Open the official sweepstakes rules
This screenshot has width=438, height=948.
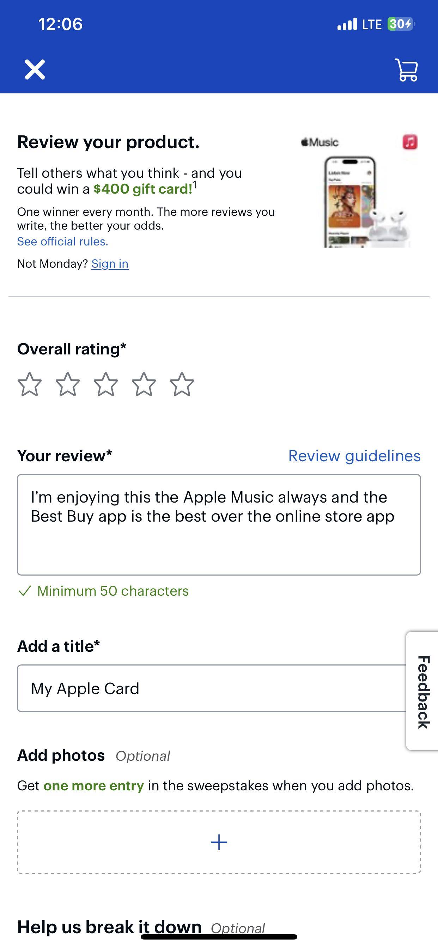(x=62, y=242)
